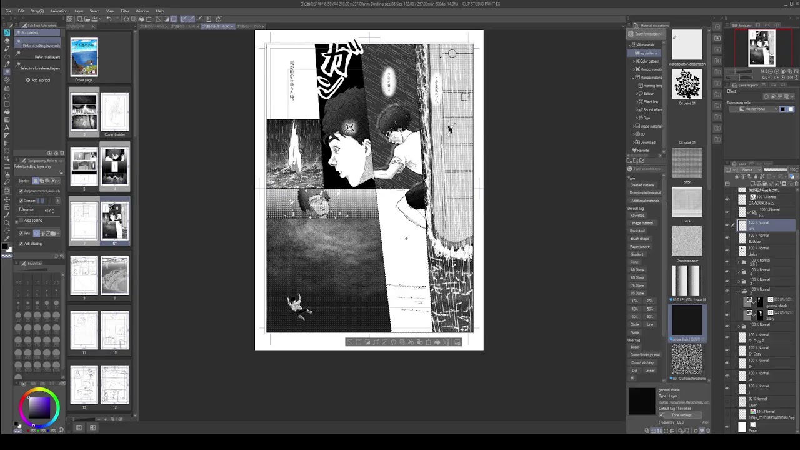The image size is (800, 450).
Task: Open the Animation menu
Action: (59, 11)
